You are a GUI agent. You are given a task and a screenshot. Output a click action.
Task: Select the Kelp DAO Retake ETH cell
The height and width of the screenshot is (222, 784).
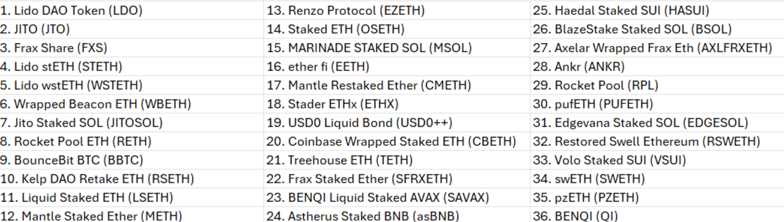(97, 179)
